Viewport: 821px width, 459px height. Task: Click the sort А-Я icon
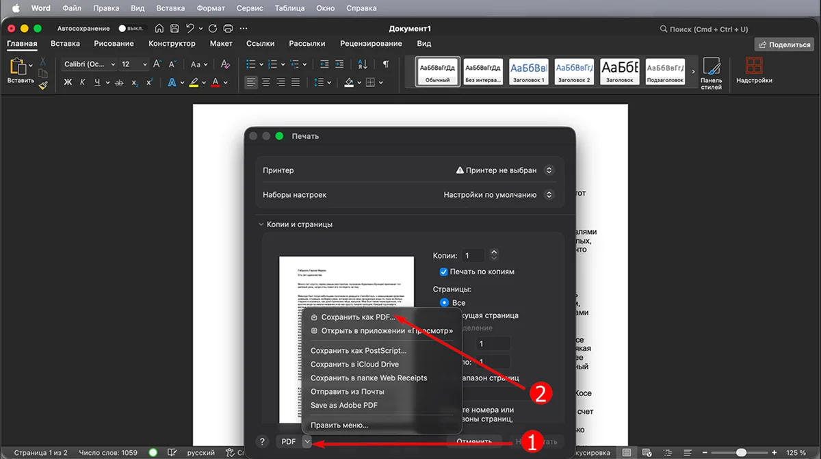363,64
